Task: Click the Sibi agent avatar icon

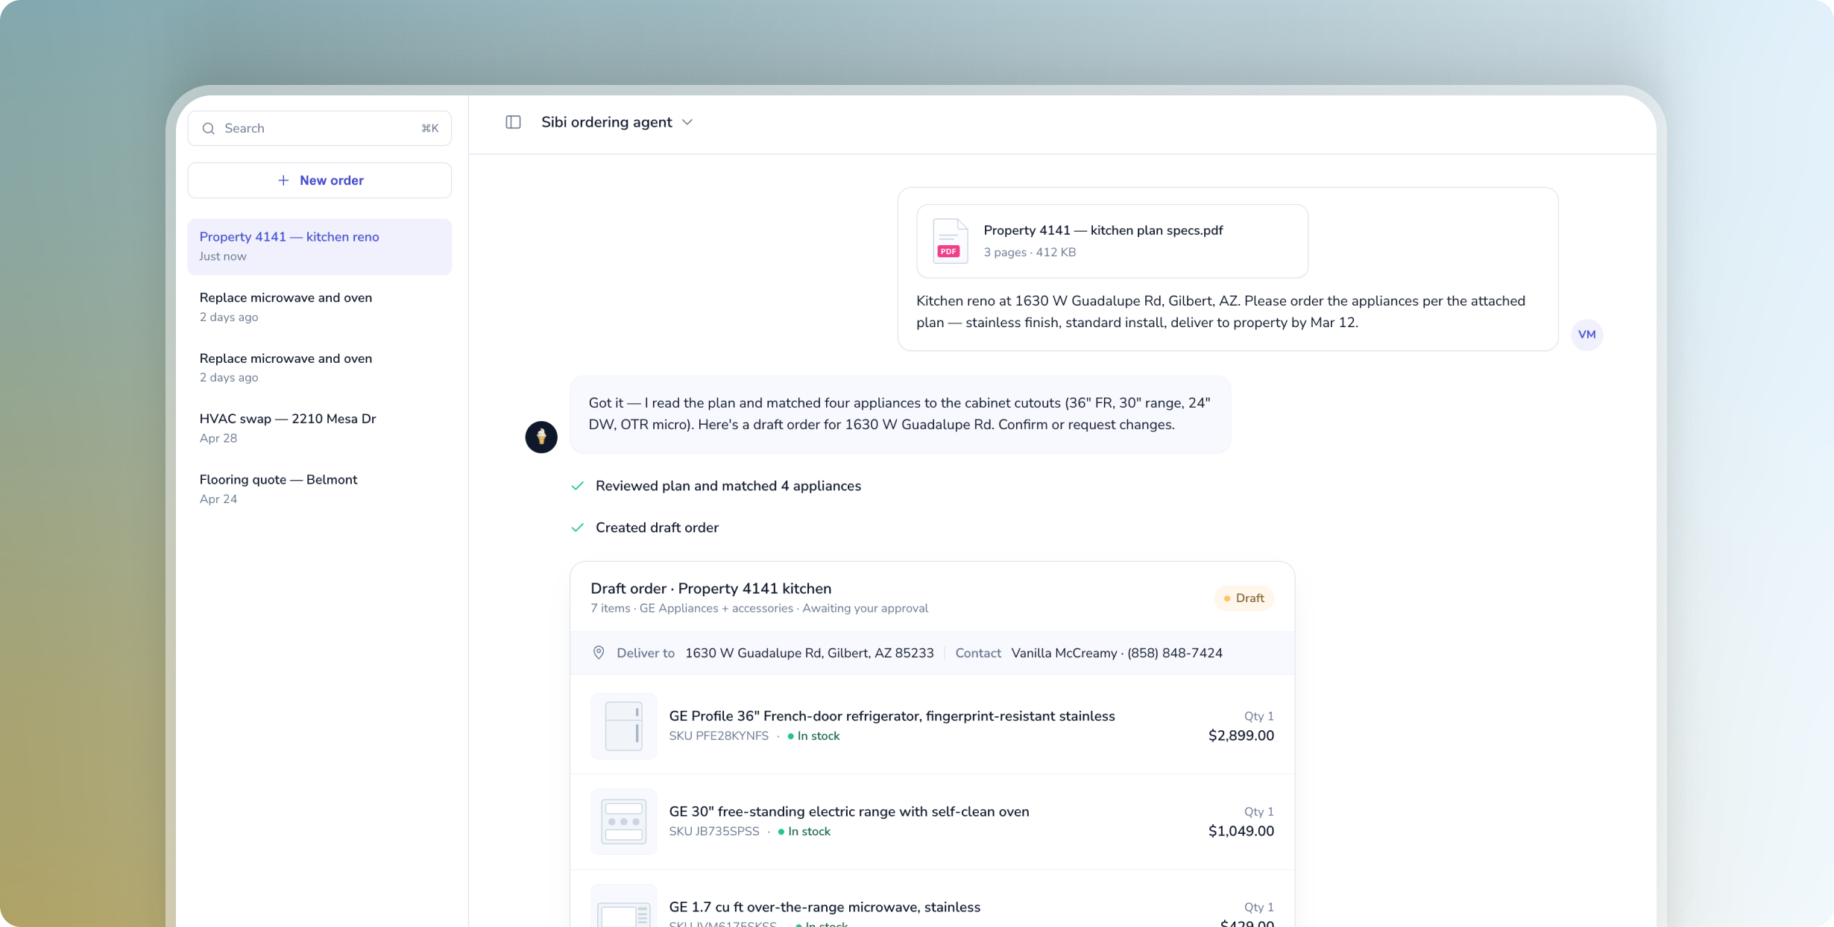Action: [x=541, y=437]
